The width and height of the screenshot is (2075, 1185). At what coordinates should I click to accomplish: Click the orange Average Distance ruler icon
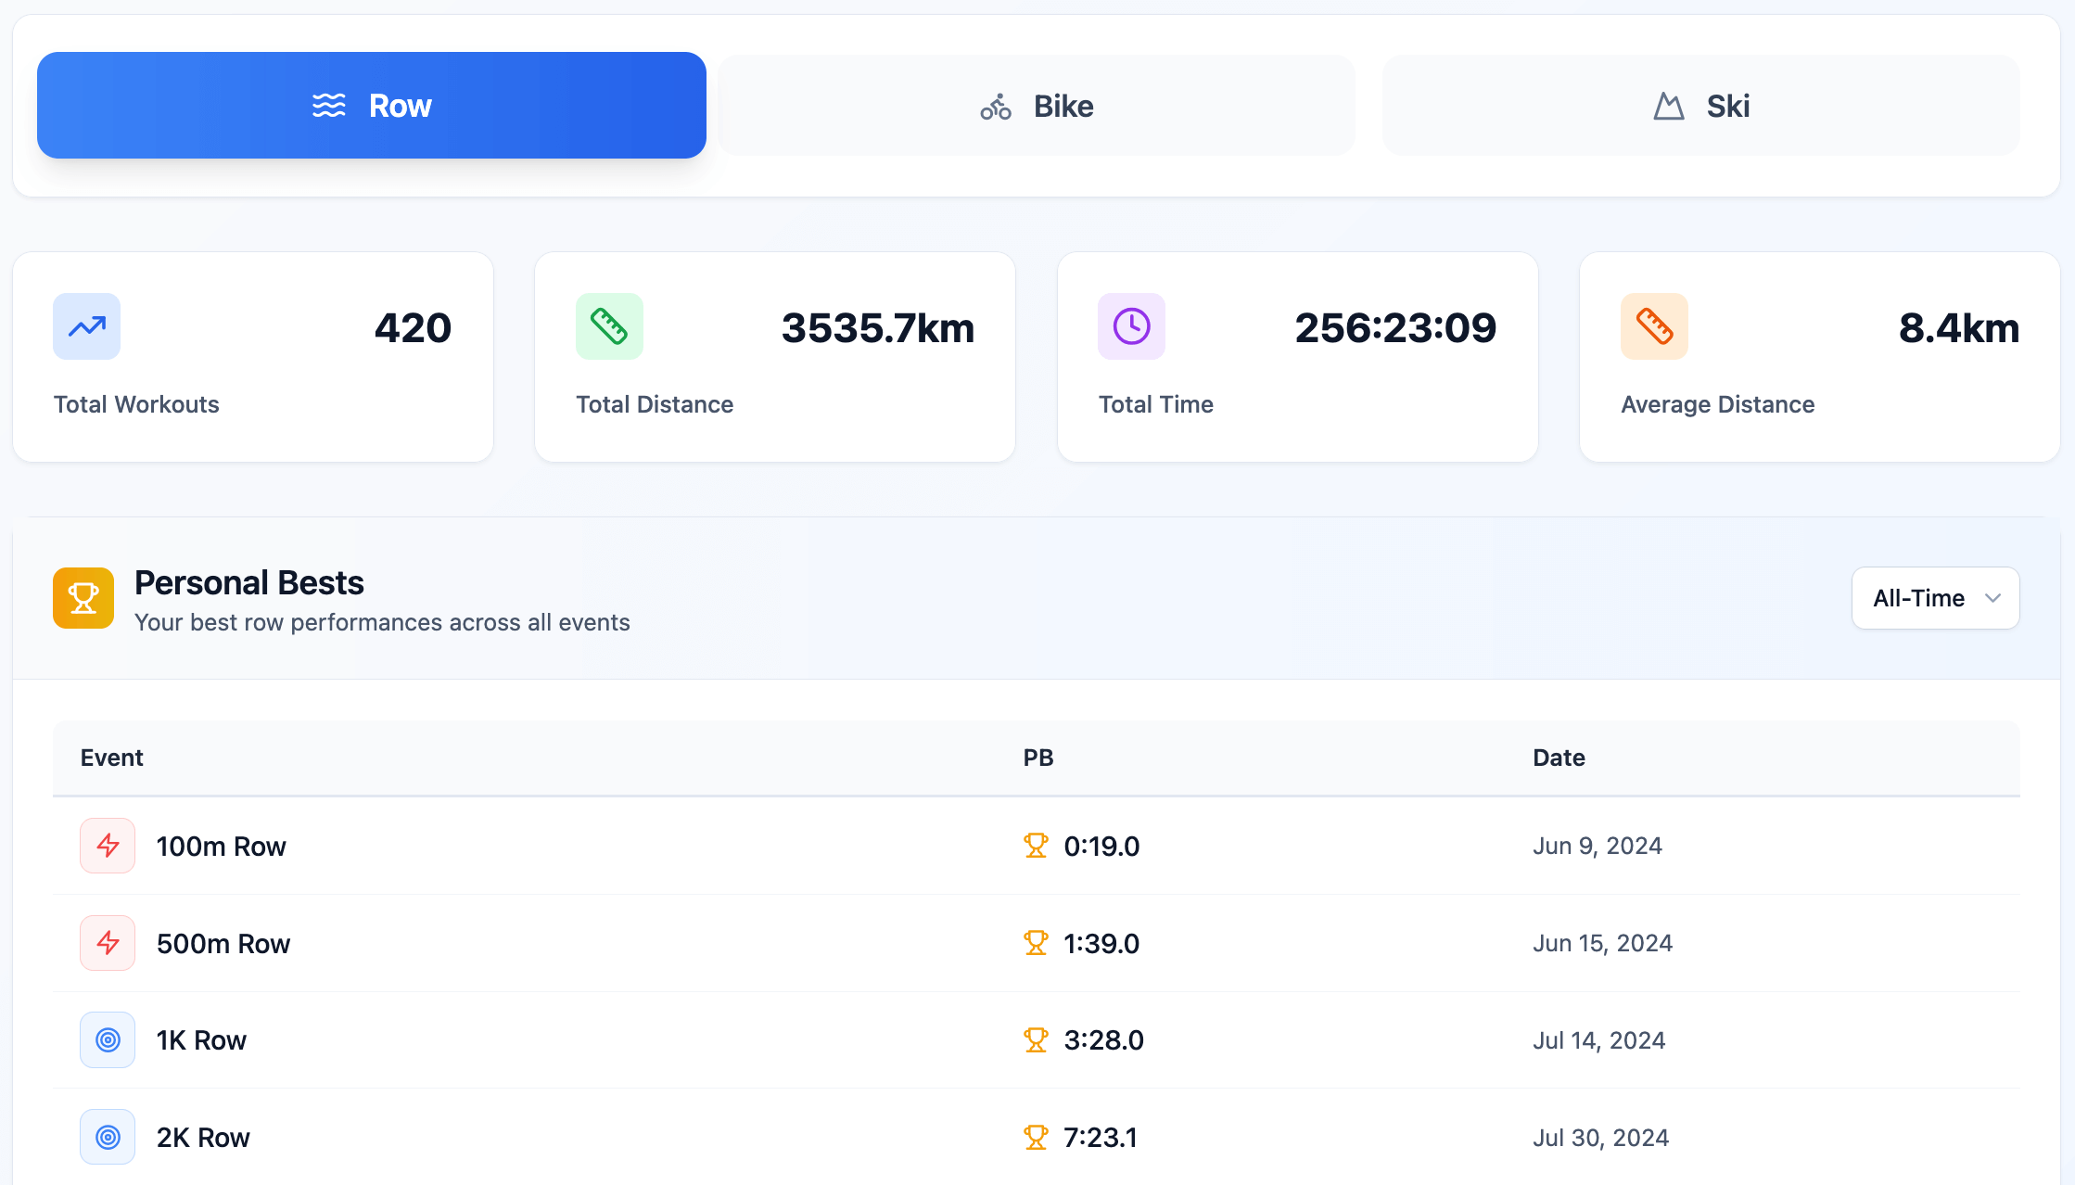click(x=1654, y=326)
